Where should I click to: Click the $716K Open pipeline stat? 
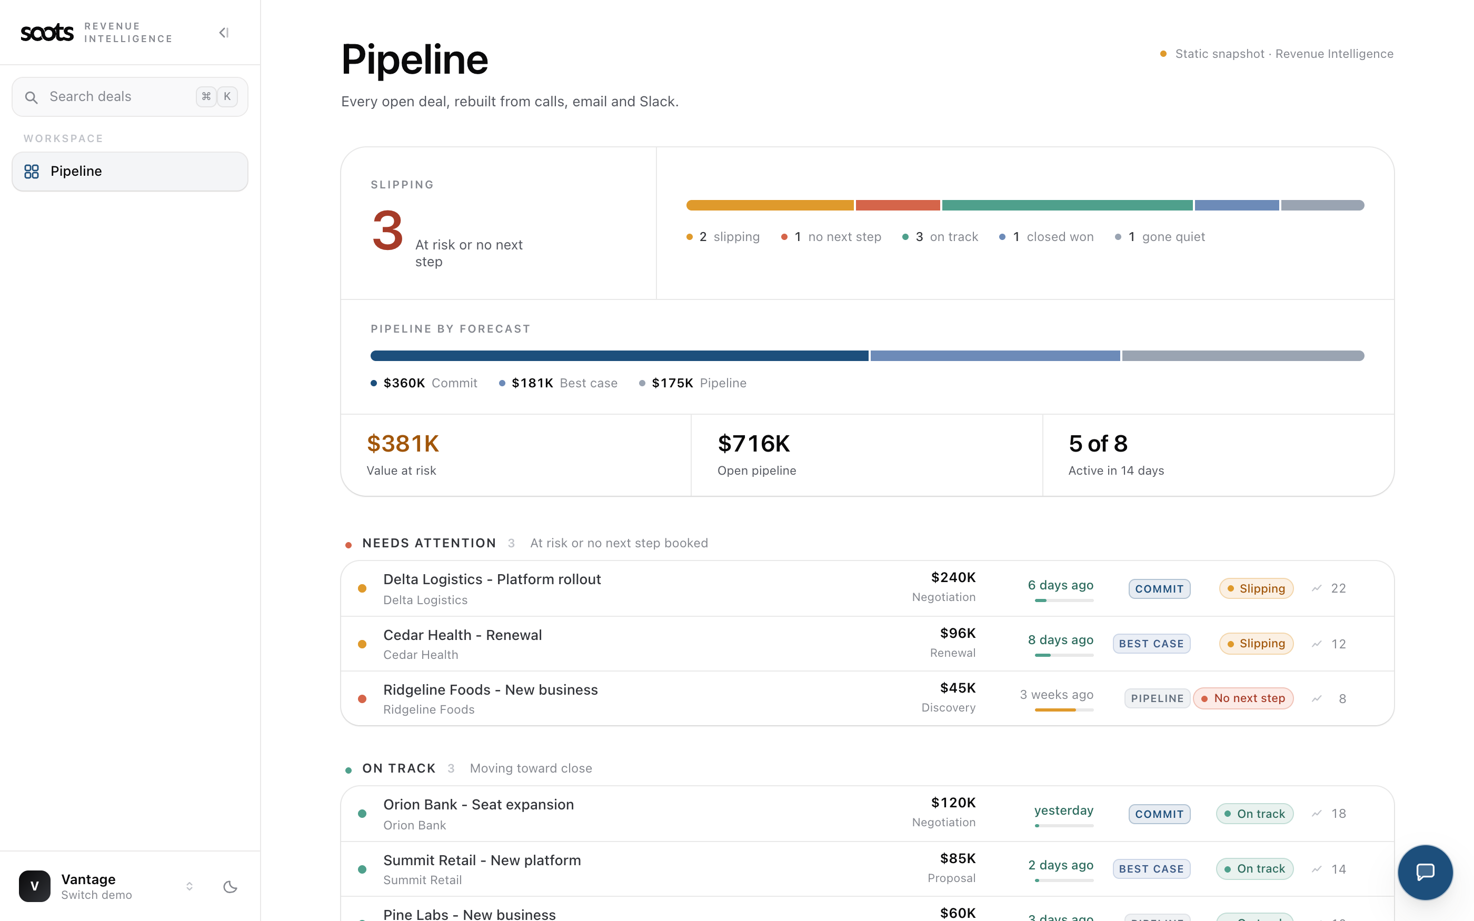coord(867,456)
